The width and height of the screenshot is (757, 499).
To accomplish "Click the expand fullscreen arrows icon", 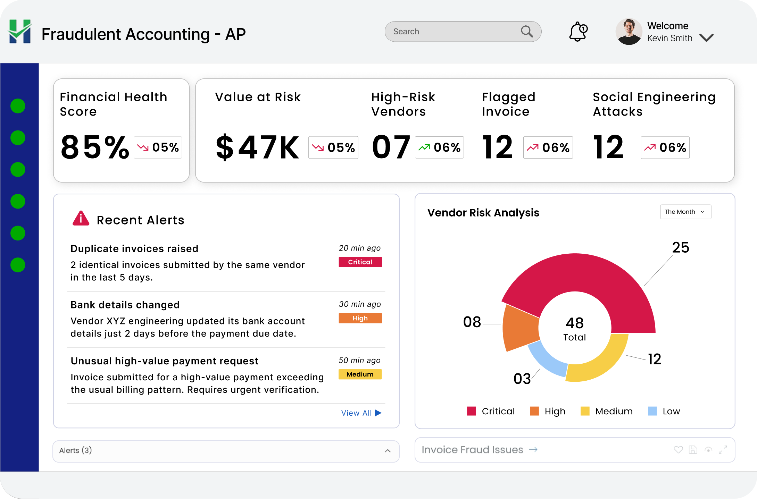I will 723,450.
